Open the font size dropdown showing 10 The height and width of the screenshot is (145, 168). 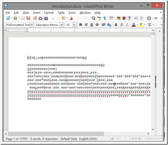click(x=74, y=25)
